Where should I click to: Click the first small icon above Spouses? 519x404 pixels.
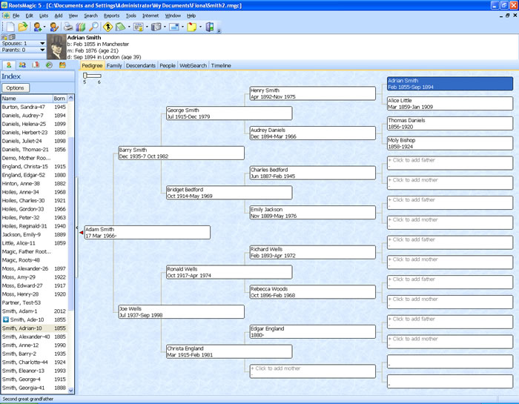coord(4,37)
